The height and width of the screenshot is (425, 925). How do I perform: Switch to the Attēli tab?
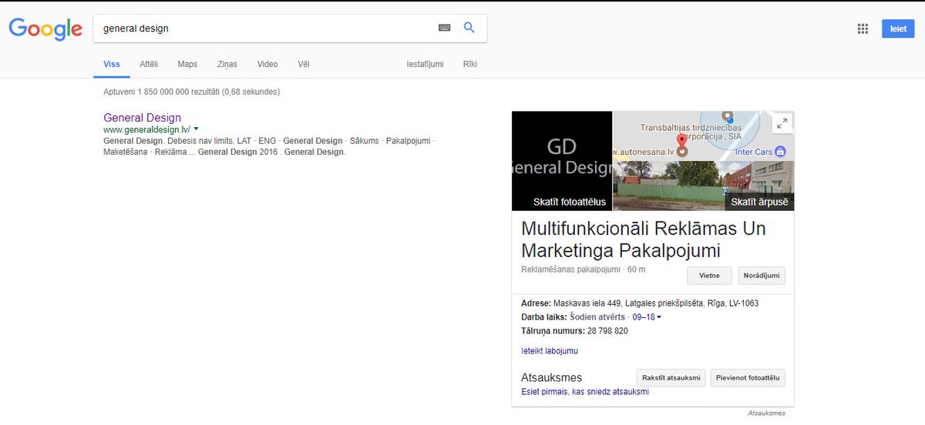[x=149, y=64]
